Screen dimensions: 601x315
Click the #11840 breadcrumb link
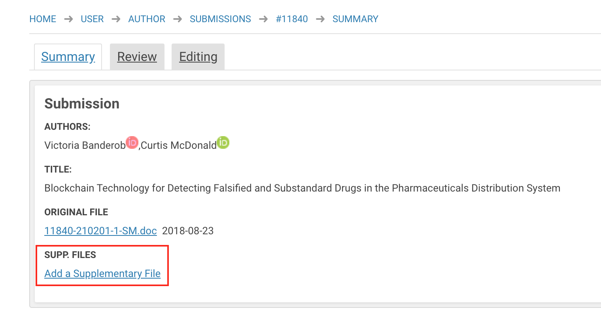click(x=292, y=19)
